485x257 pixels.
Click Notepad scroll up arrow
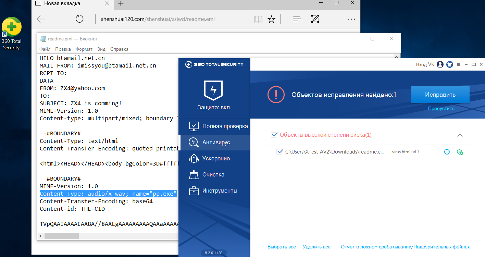coord(397,57)
